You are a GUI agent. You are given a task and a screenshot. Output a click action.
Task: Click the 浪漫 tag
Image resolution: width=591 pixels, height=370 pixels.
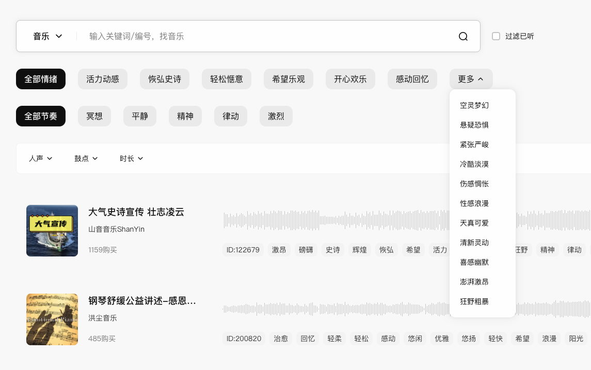pyautogui.click(x=549, y=339)
